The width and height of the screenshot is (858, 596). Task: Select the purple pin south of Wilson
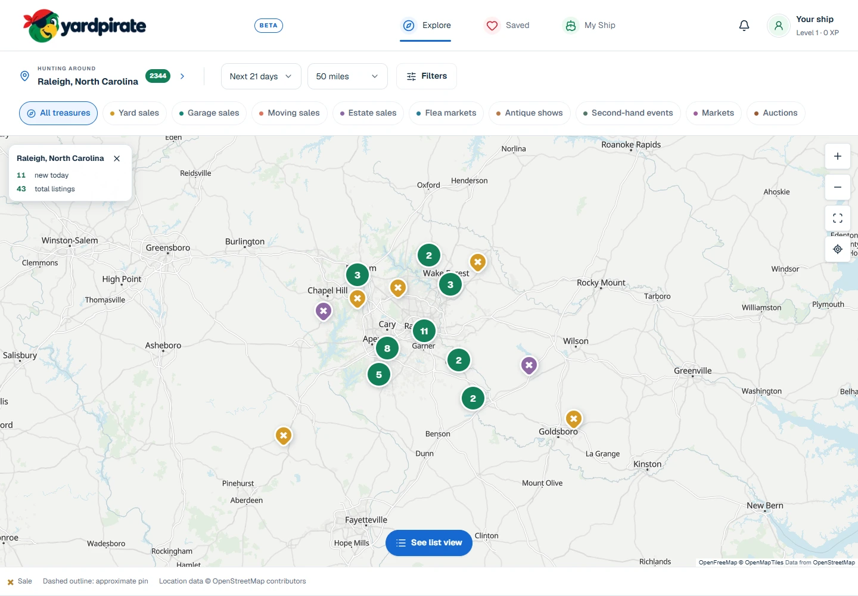pyautogui.click(x=529, y=365)
